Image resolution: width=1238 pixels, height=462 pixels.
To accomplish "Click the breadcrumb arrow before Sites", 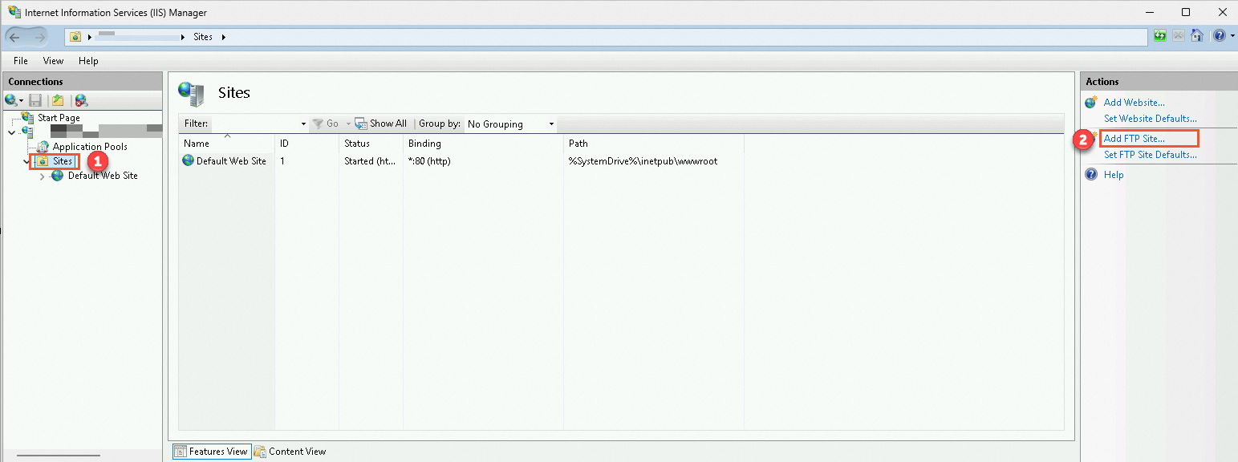I will (x=184, y=37).
